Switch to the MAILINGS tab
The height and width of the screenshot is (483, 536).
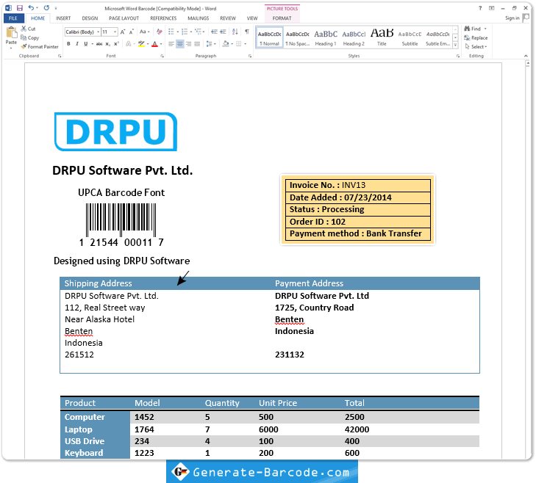click(199, 18)
